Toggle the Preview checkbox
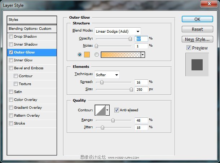220x163 pixels. coord(189,48)
